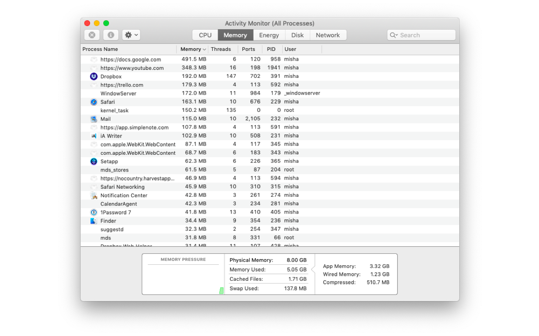
Task: Select the mds_stores process row
Action: click(270, 170)
